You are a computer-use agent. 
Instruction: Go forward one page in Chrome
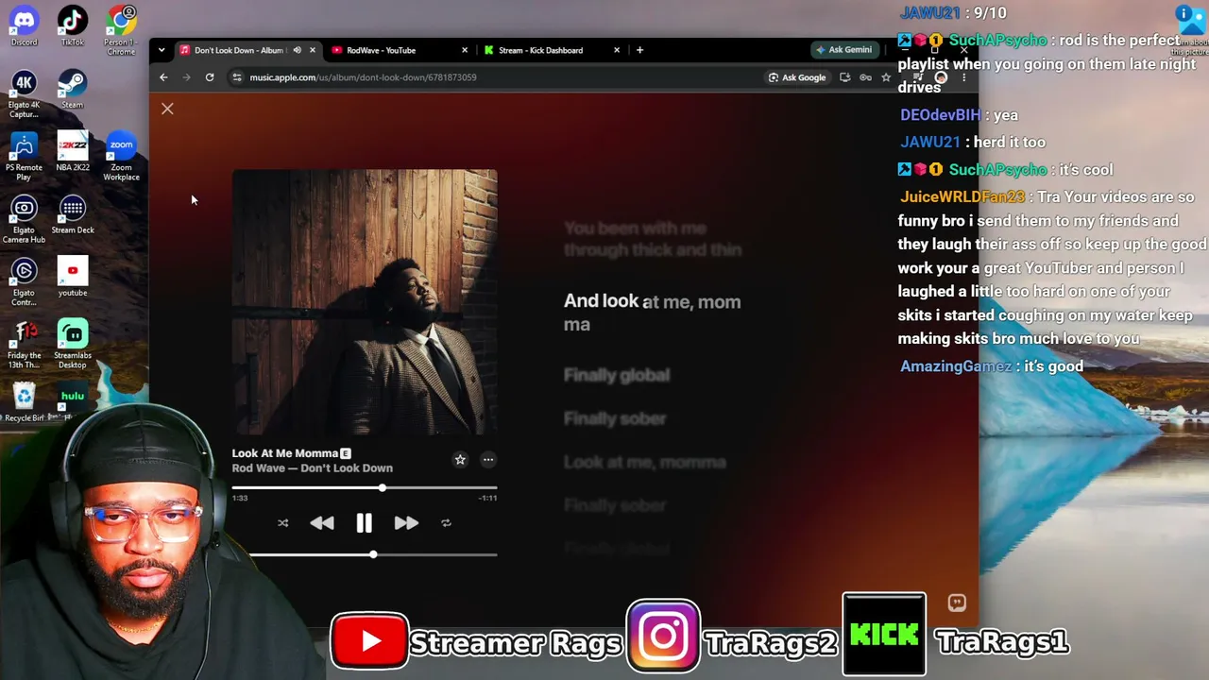186,77
